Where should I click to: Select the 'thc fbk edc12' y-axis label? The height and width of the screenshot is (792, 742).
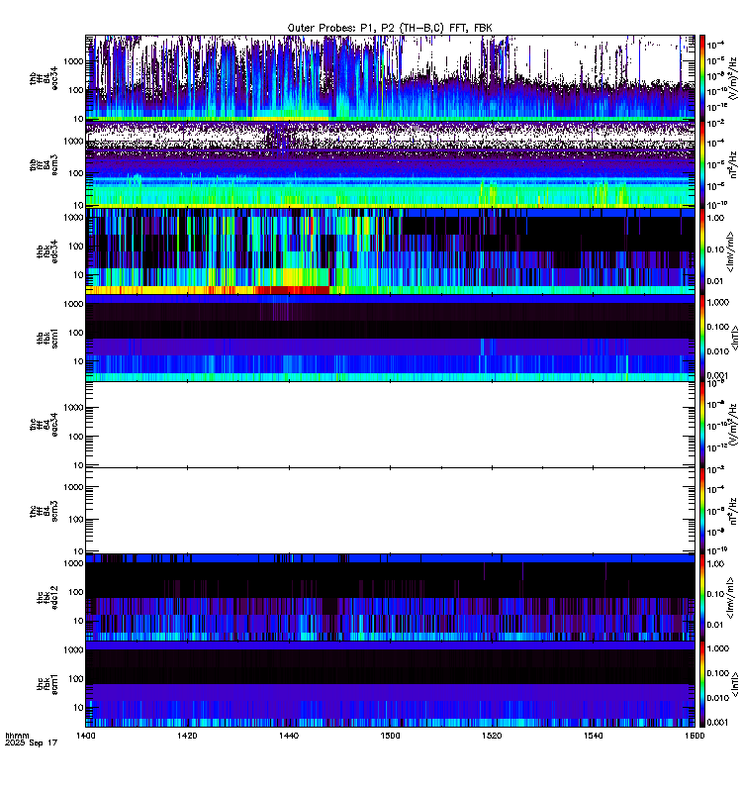click(46, 598)
